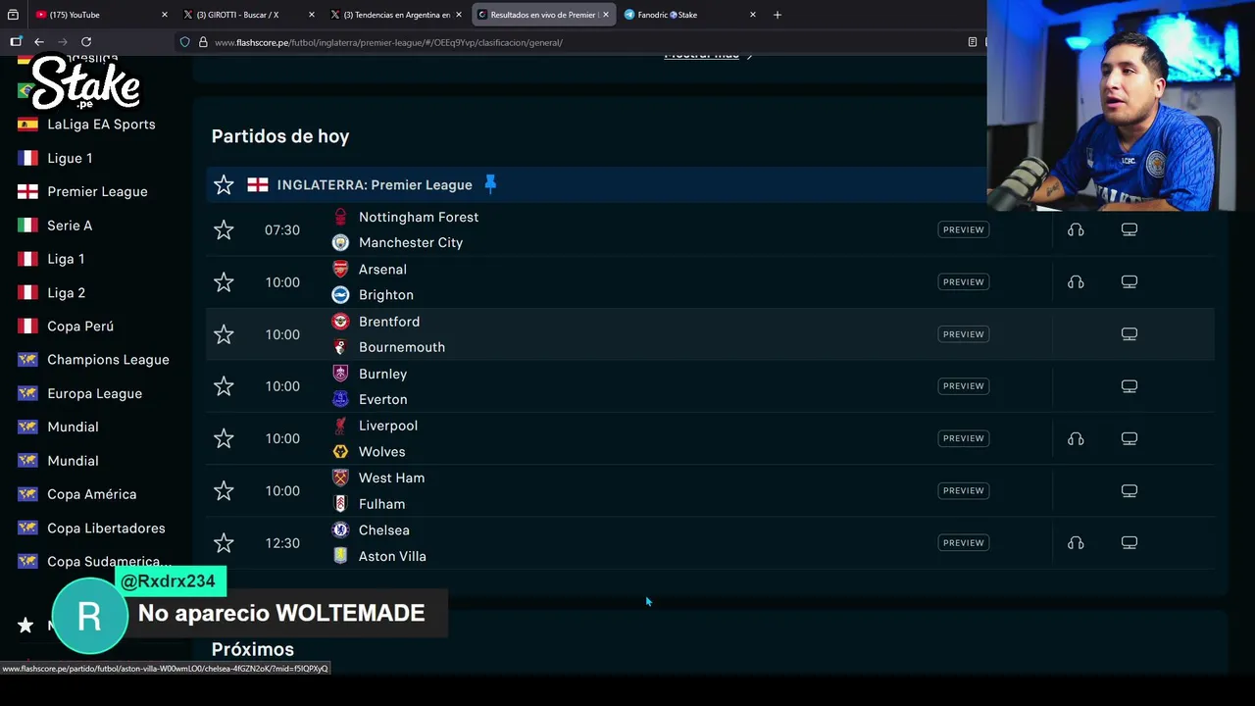Open Europa League in sidebar

[x=94, y=393]
